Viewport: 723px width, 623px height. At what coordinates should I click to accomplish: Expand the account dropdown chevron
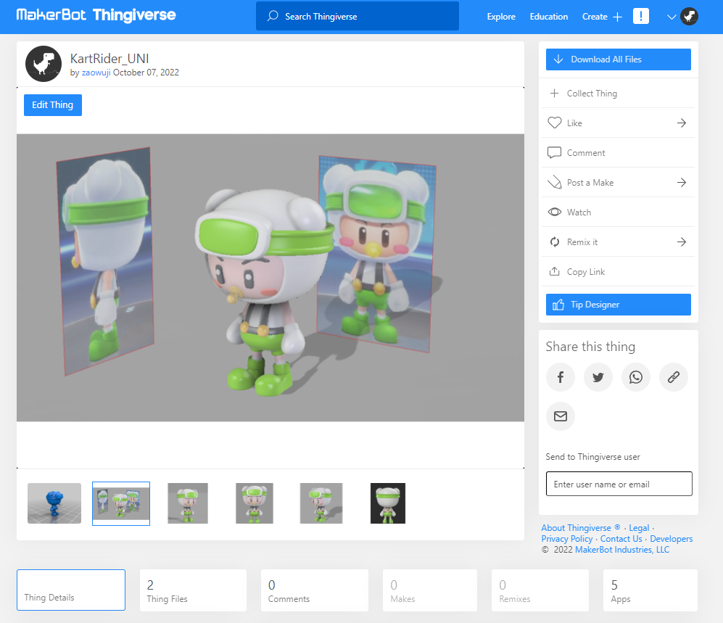coord(672,17)
